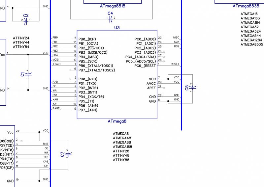Select the BS2 net label at pin 25
The width and height of the screenshot is (264, 187).
pos(177,46)
